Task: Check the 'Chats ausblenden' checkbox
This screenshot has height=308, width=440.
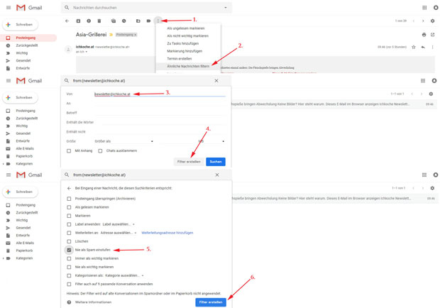Action: pyautogui.click(x=100, y=150)
